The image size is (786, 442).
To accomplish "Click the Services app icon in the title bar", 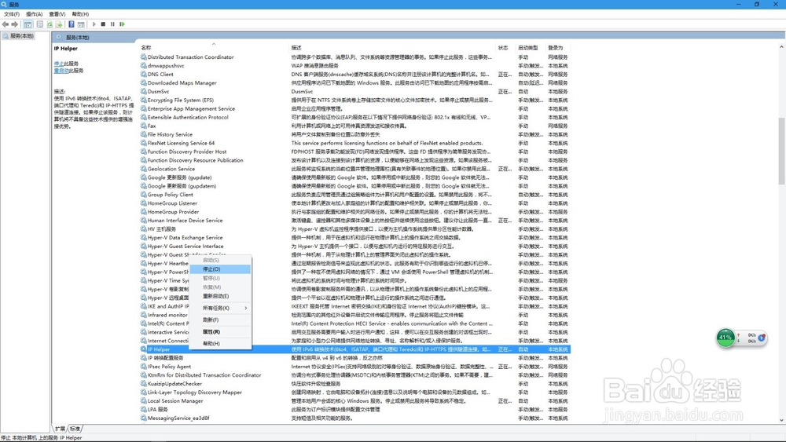I will click(4, 4).
